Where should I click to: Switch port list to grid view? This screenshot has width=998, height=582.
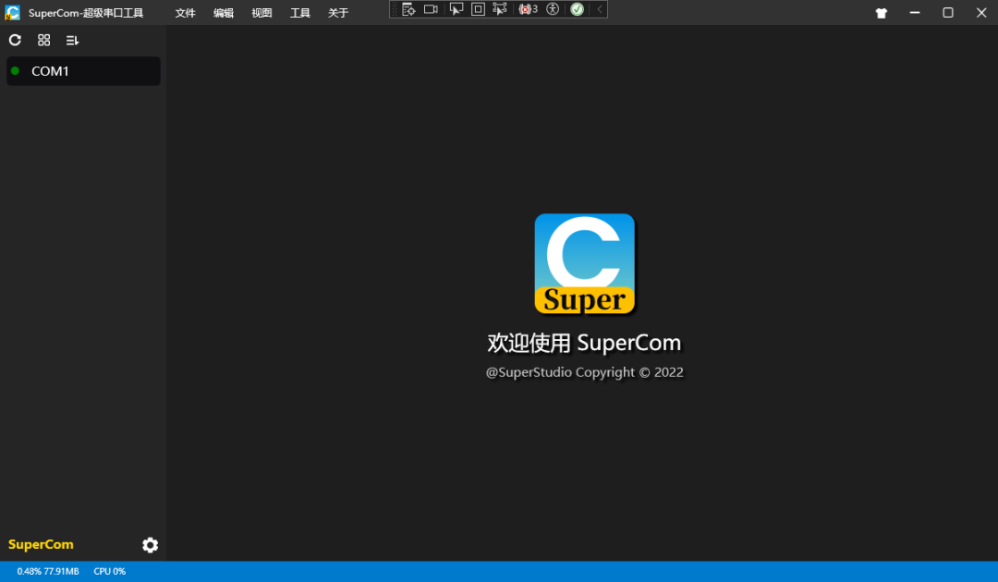[43, 41]
